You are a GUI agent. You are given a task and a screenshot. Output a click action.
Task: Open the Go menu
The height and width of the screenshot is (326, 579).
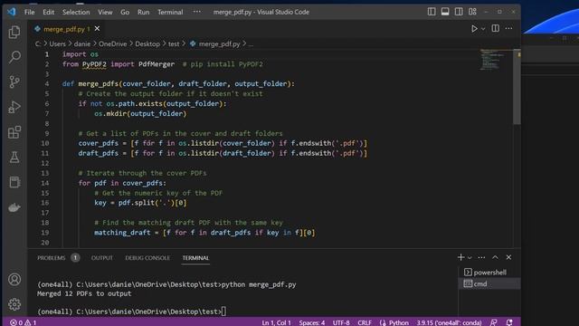tap(125, 12)
